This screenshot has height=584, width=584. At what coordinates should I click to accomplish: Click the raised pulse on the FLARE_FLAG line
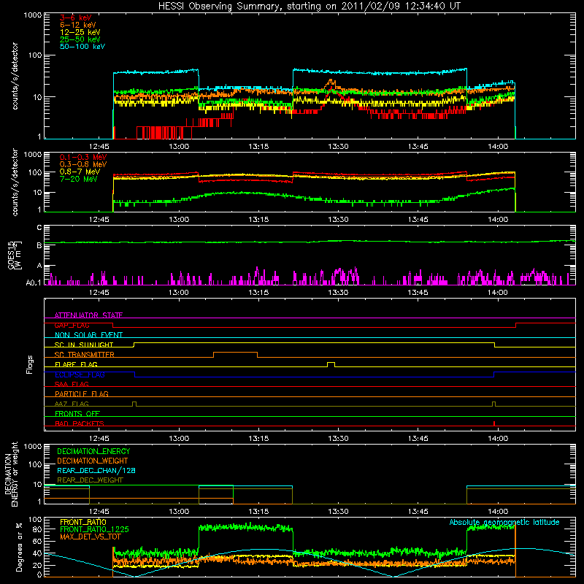(331, 364)
